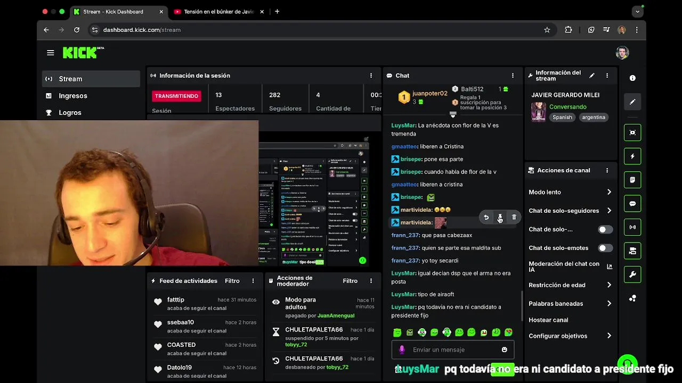Click the chat panel scrollbar
This screenshot has width=682, height=383.
click(522, 306)
